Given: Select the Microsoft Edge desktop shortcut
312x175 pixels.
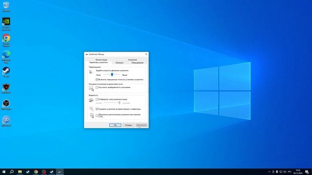Looking at the screenshot, I should tap(6, 57).
